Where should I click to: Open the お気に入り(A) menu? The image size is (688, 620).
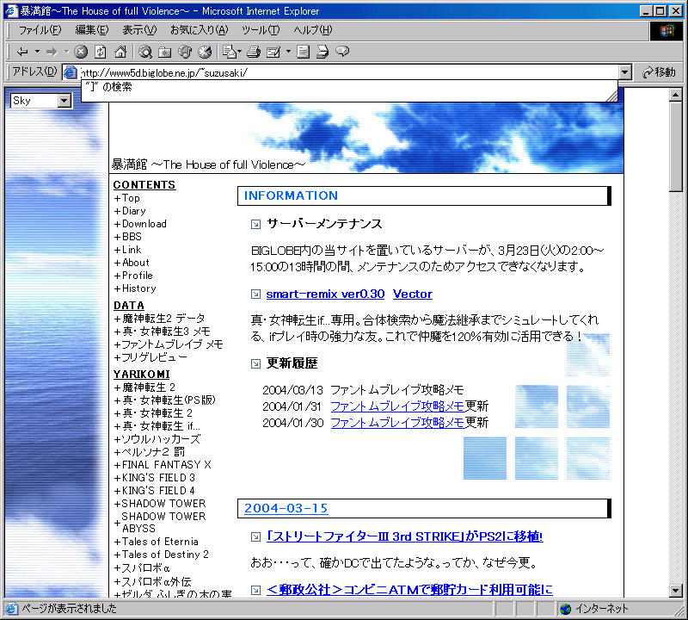pos(200,30)
